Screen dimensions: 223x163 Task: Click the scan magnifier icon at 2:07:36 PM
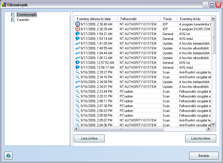77,106
